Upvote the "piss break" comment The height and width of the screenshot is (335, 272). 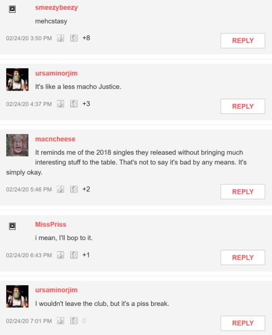60,321
